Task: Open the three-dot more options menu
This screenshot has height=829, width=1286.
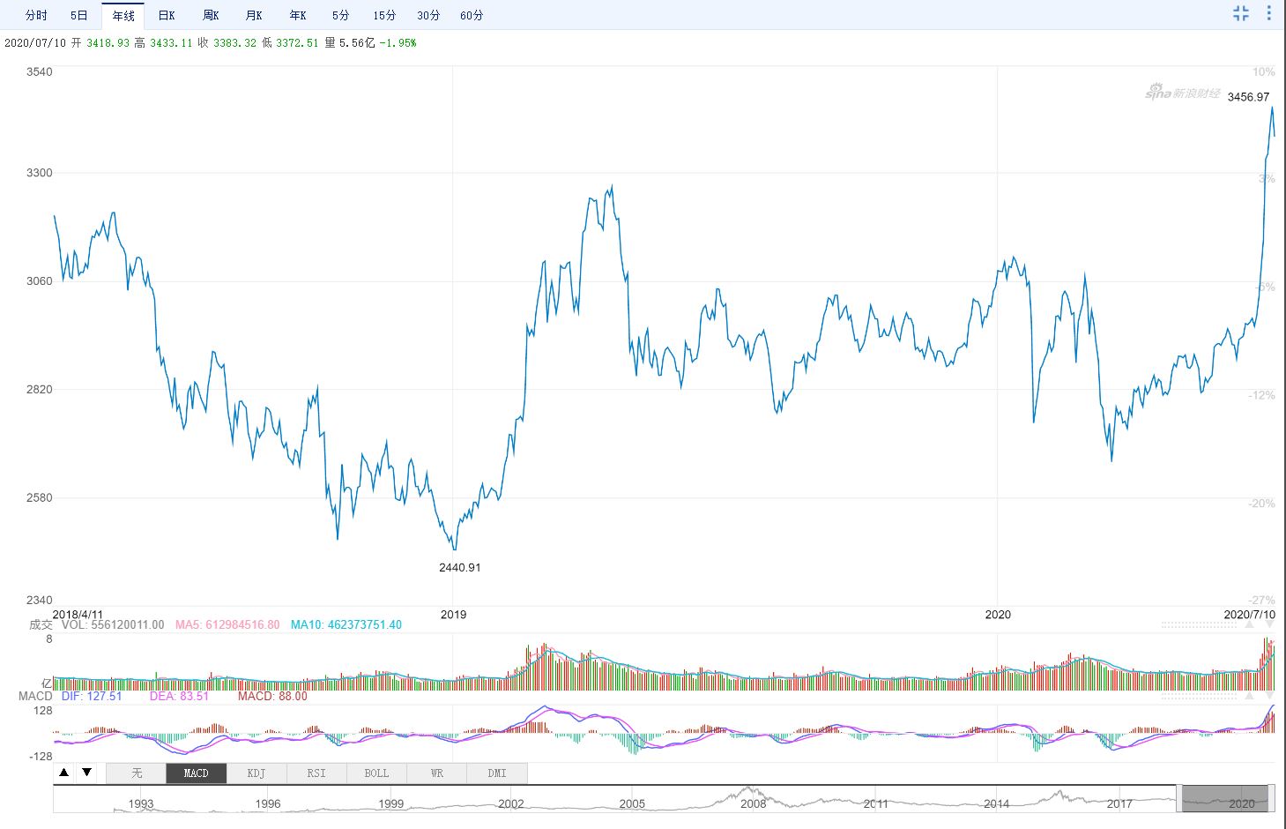Action: click(1269, 13)
